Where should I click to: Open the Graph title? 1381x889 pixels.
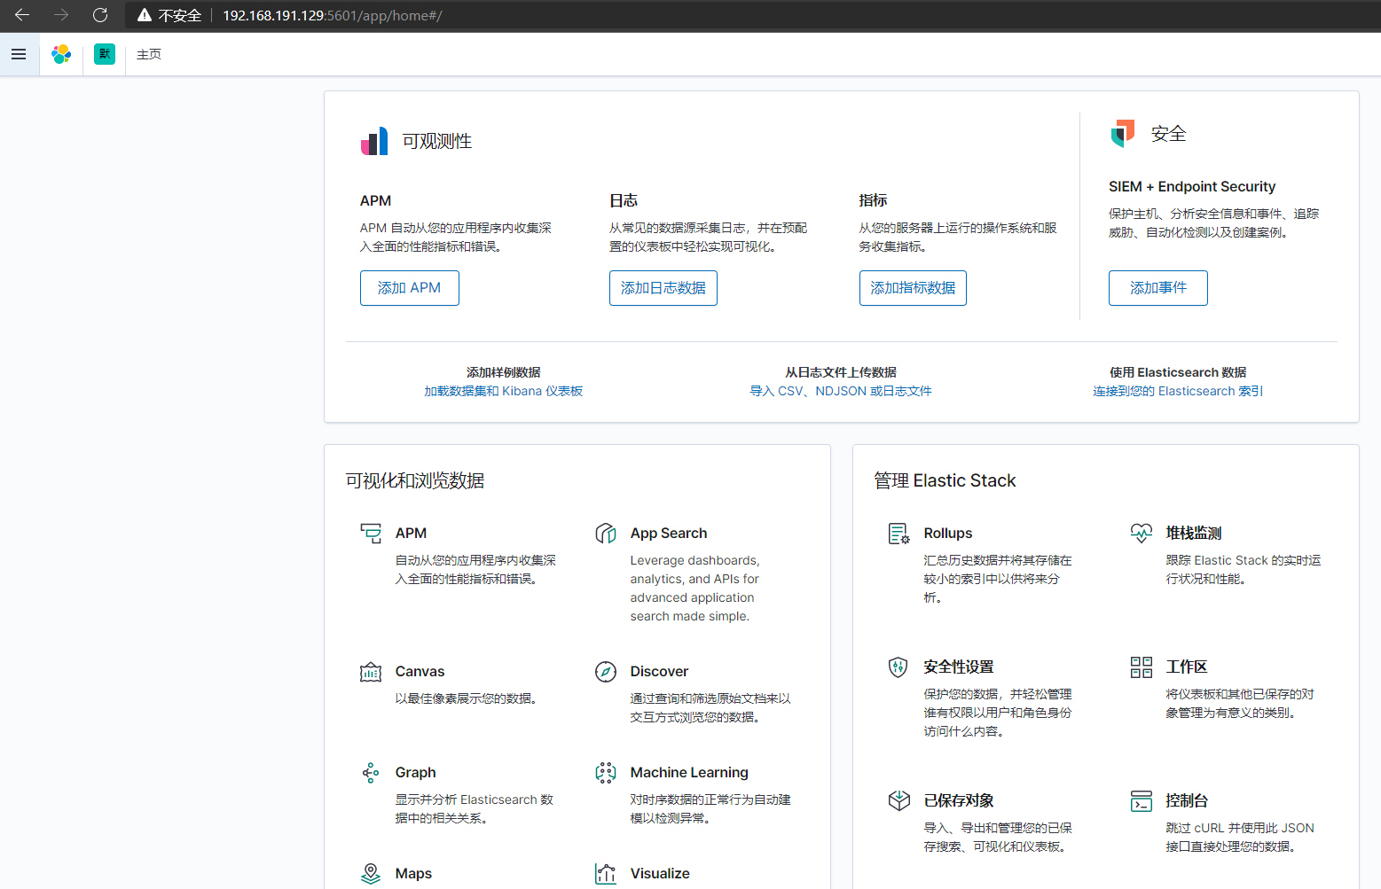pos(415,773)
